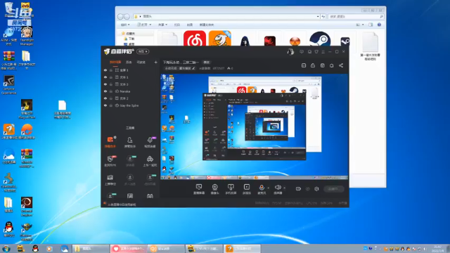The width and height of the screenshot is (450, 253).
Task: Hide the Naraka source with its eye icon
Action: pyautogui.click(x=105, y=91)
